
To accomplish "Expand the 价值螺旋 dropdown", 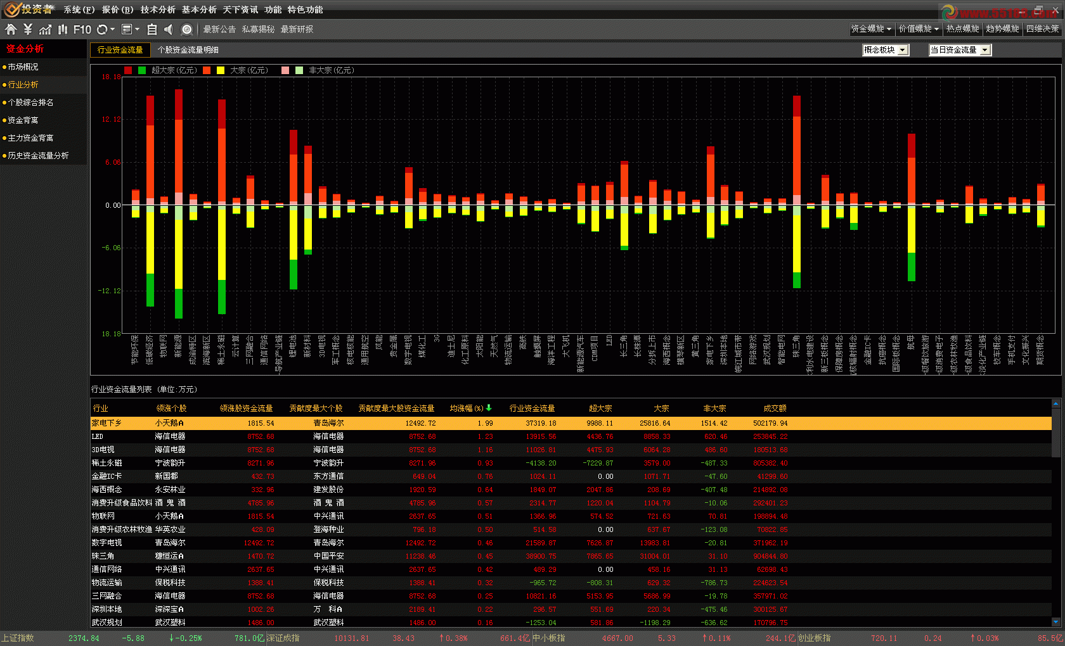I will [919, 29].
